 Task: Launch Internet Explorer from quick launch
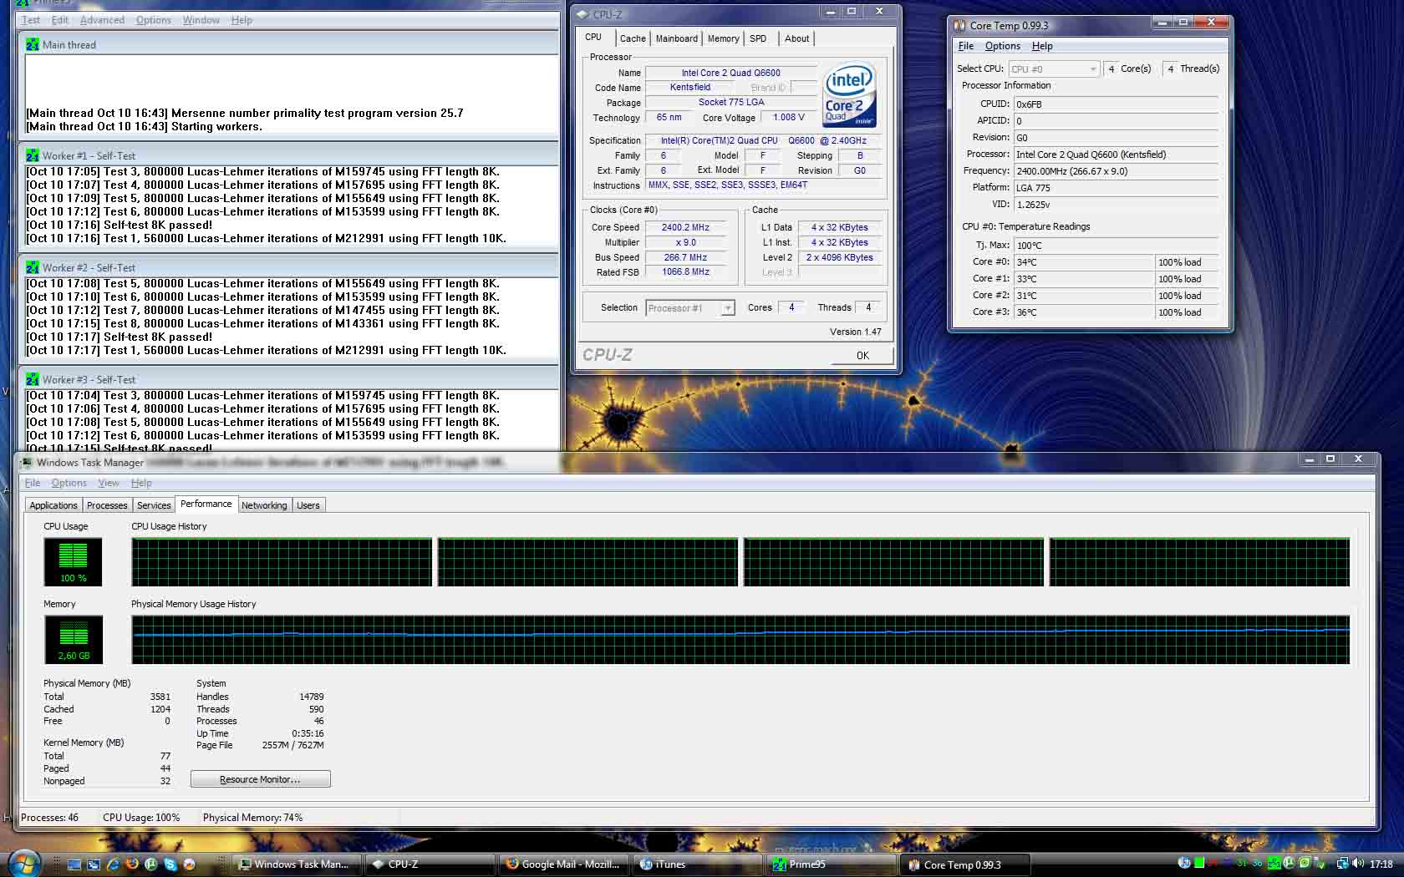point(113,864)
